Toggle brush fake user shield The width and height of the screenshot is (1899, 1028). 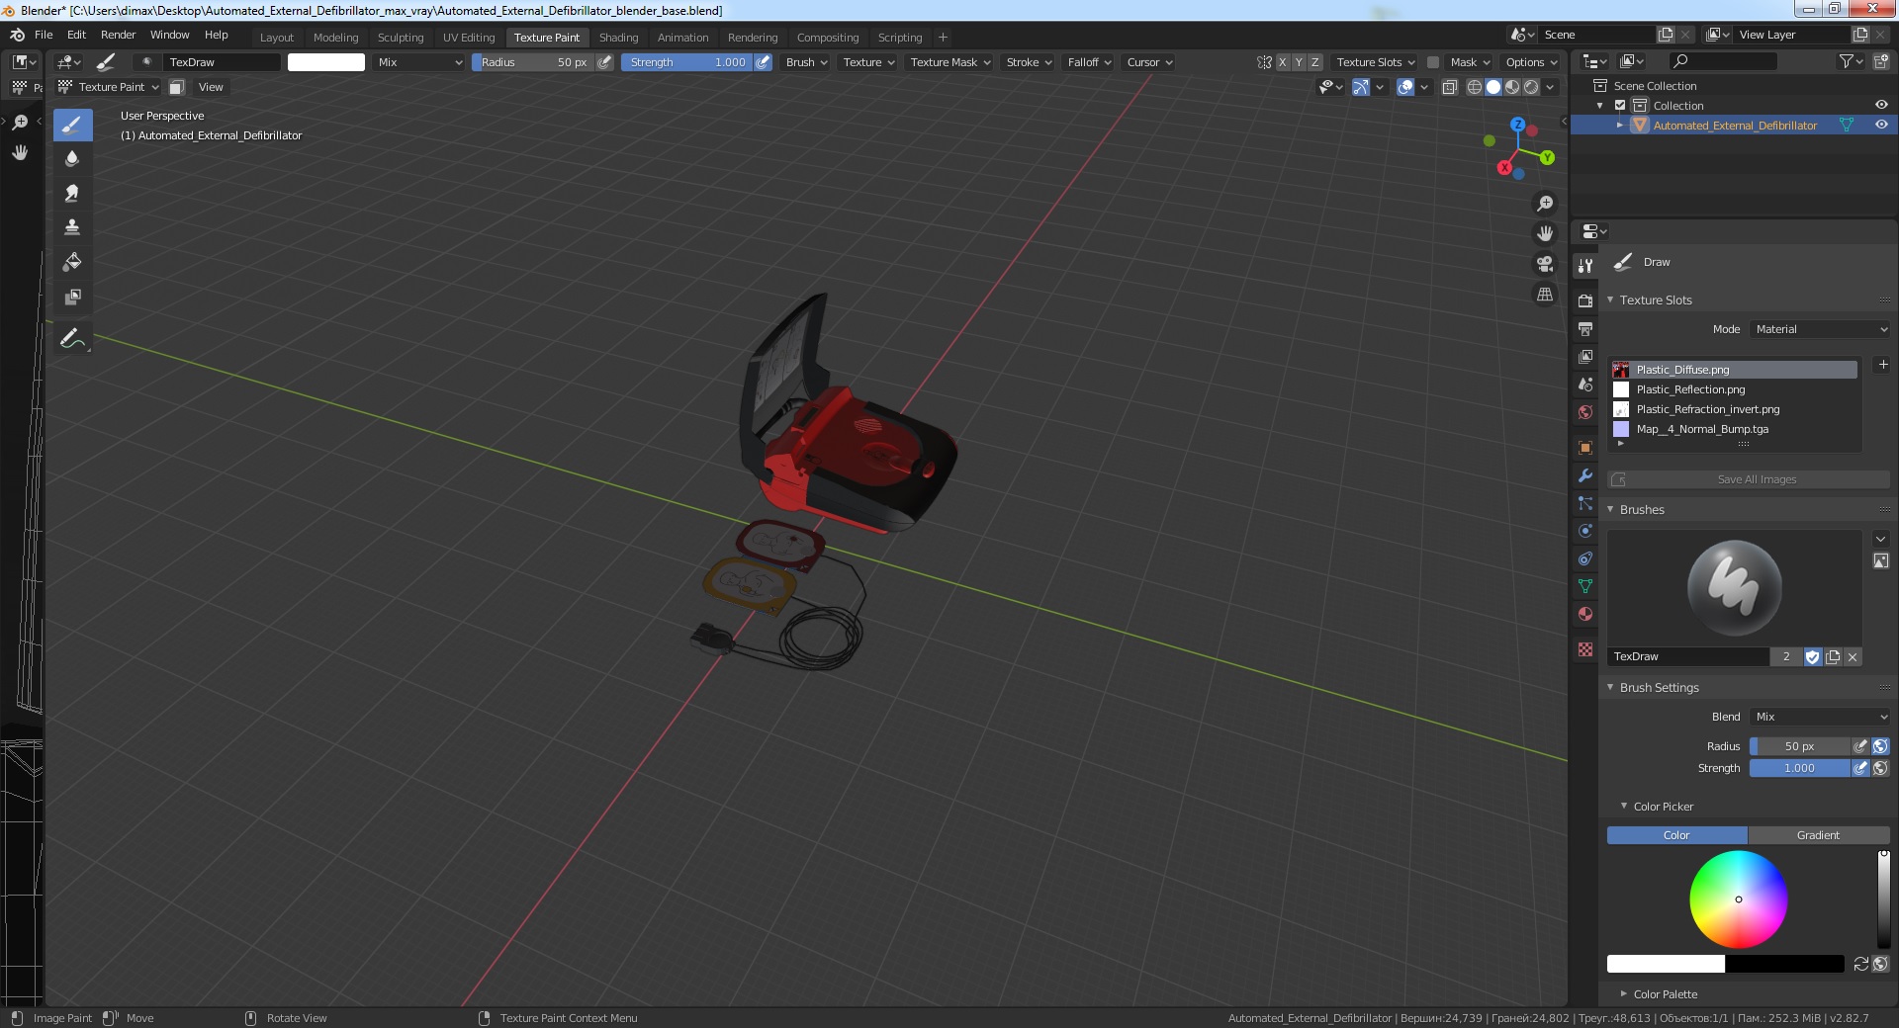pyautogui.click(x=1812, y=656)
